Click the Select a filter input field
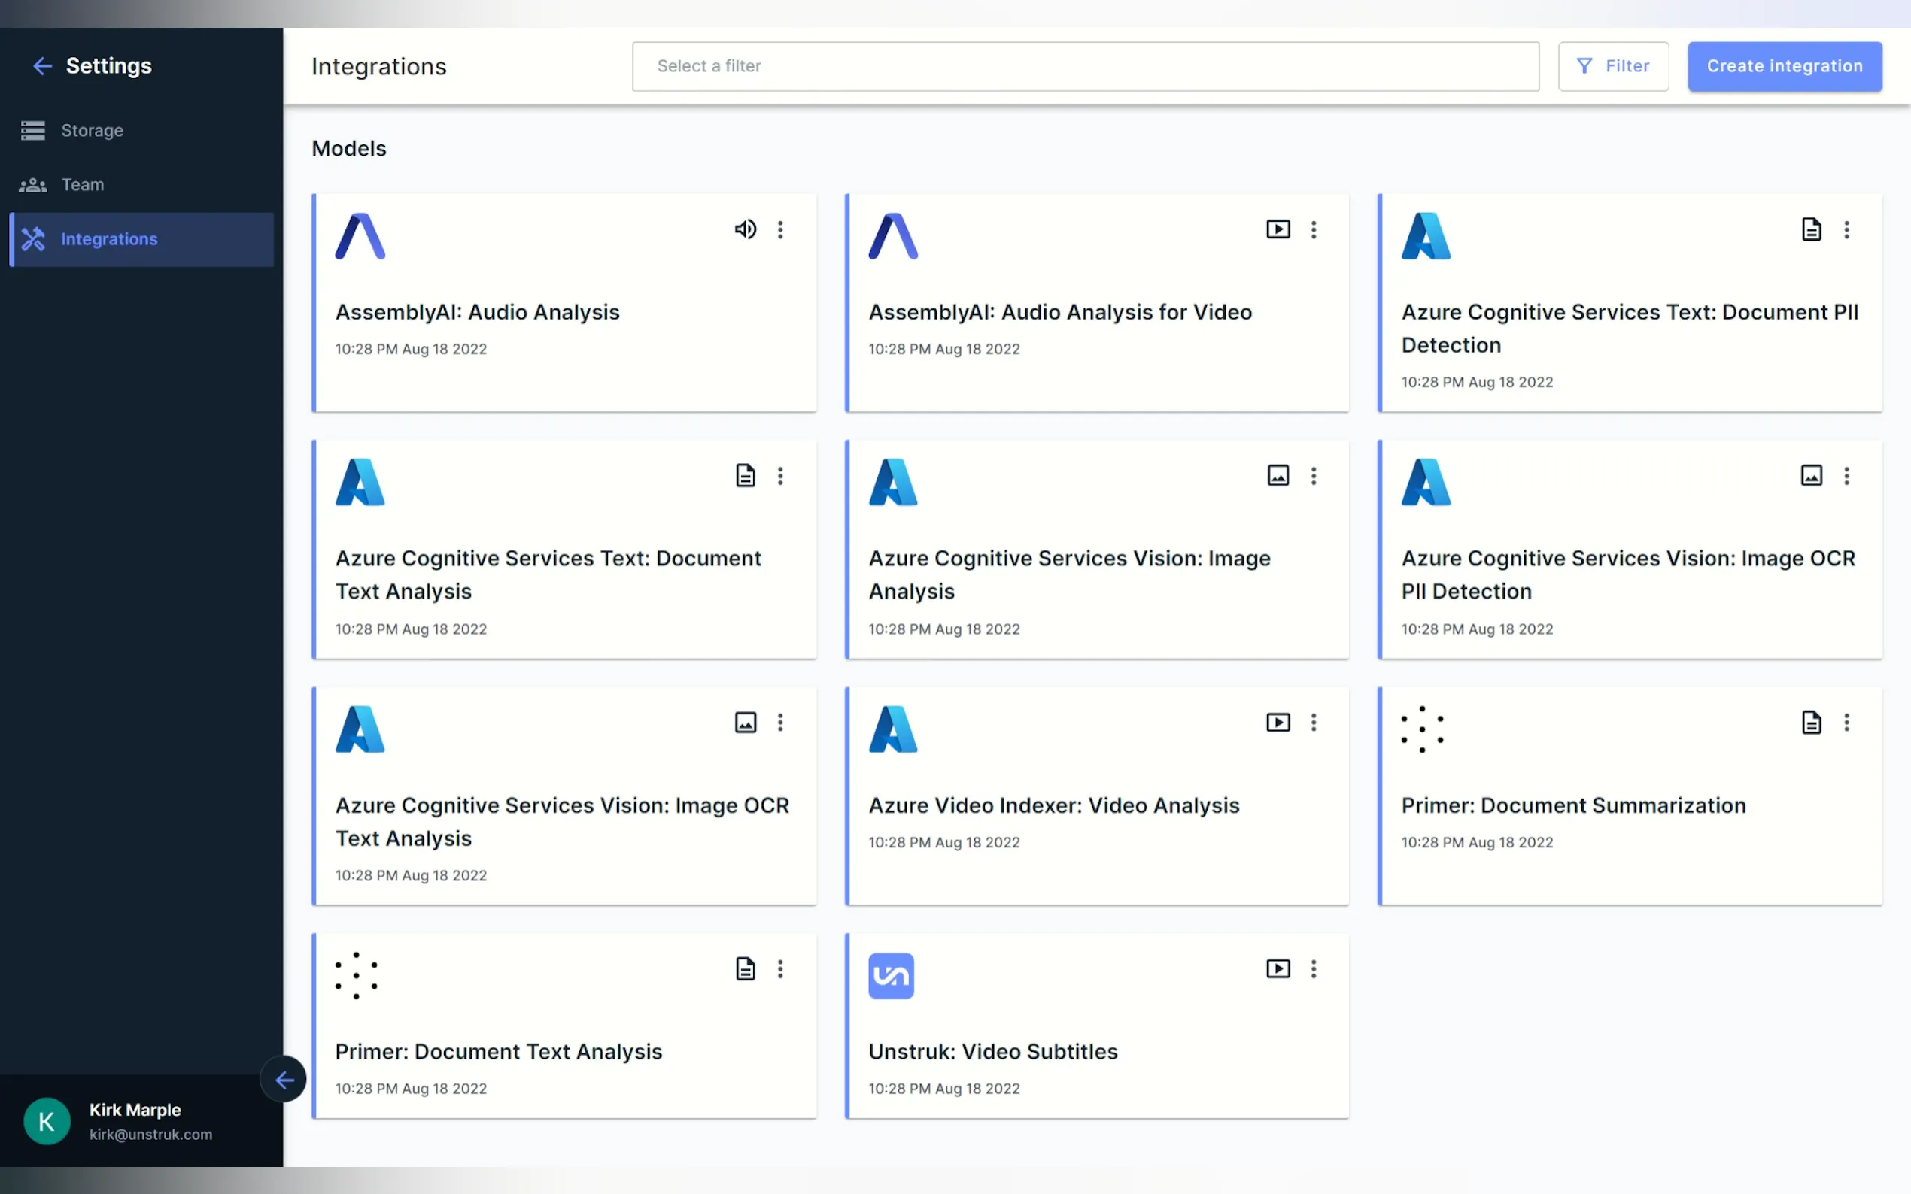Image resolution: width=1911 pixels, height=1194 pixels. (x=1085, y=66)
